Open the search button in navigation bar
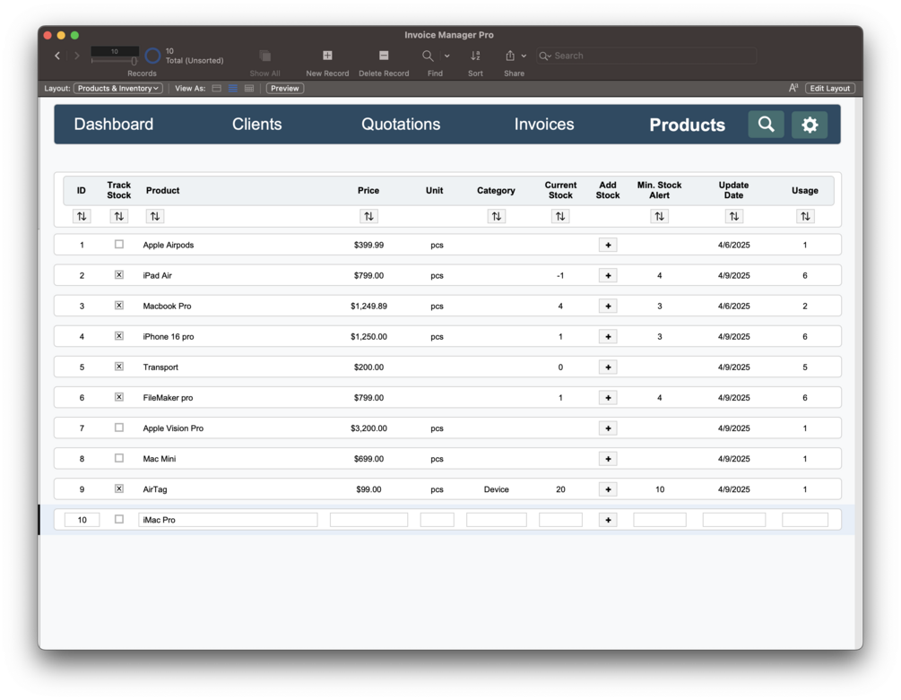The height and width of the screenshot is (700, 901). pyautogui.click(x=766, y=124)
